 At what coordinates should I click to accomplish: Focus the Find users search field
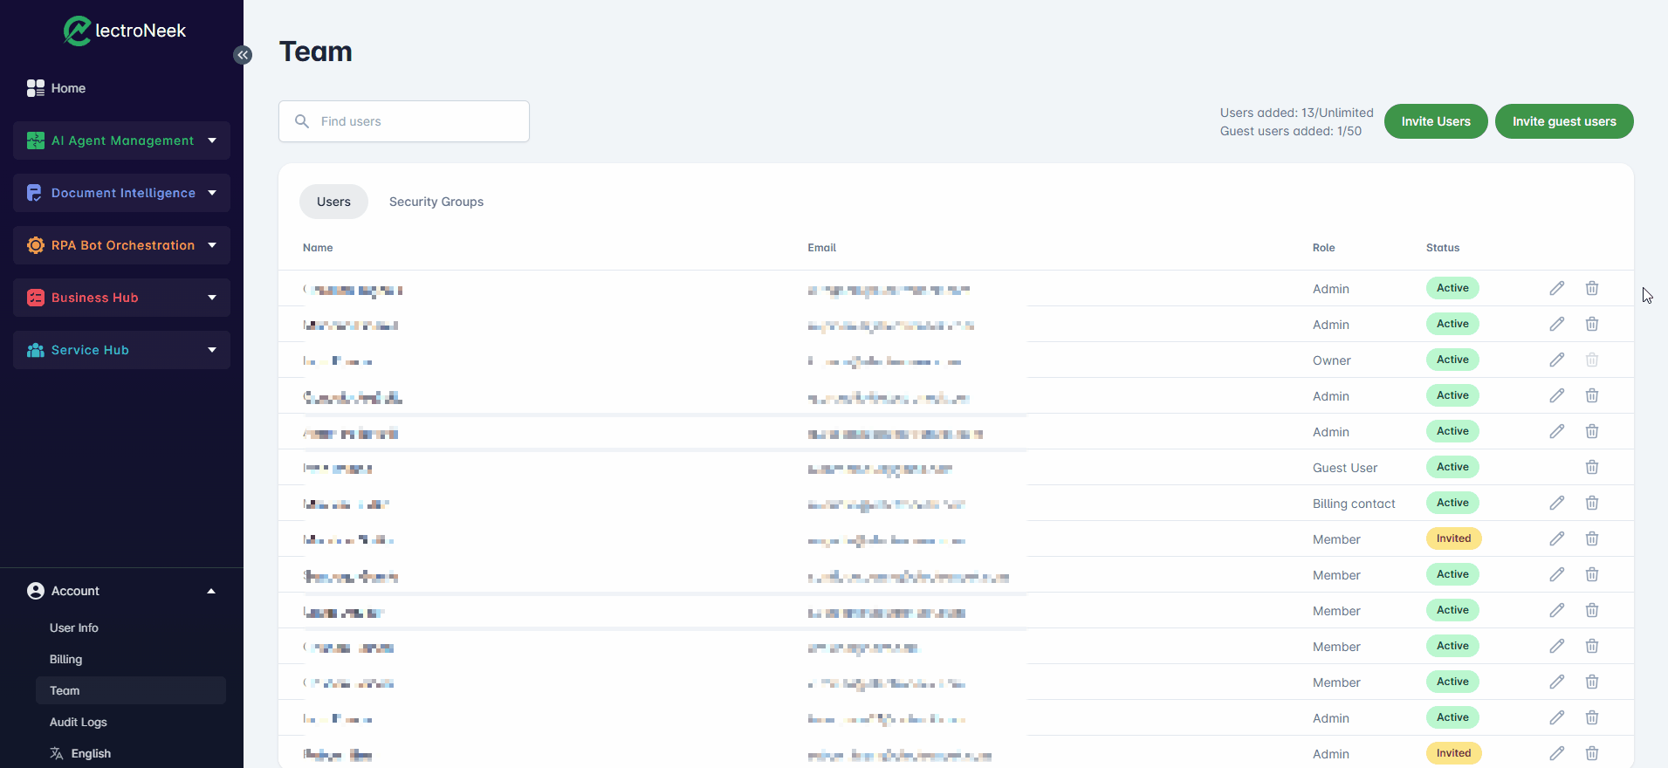click(x=404, y=121)
